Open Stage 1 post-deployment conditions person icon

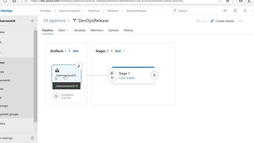coord(154,75)
